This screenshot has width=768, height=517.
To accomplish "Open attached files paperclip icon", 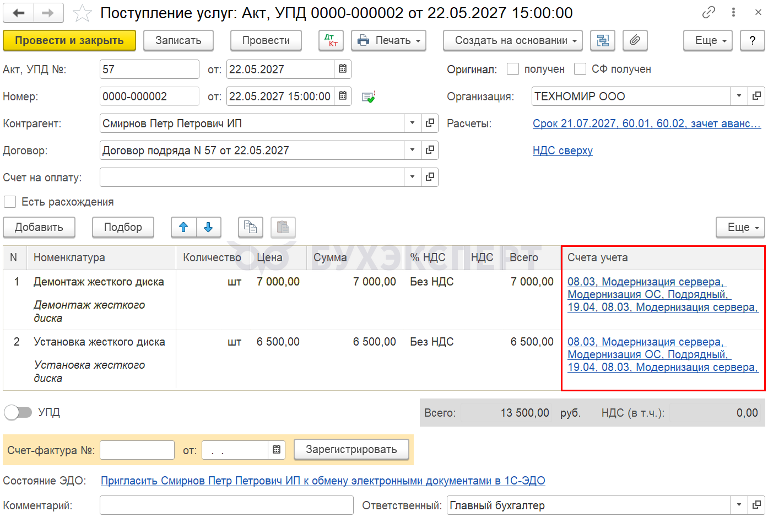I will tap(635, 40).
